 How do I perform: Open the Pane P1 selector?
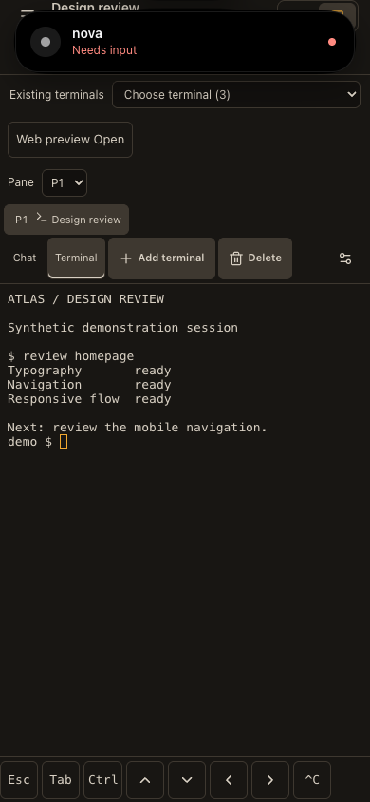65,183
